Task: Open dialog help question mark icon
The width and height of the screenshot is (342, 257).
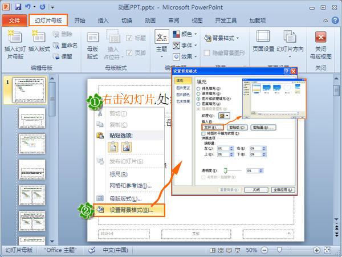Action: 287,71
